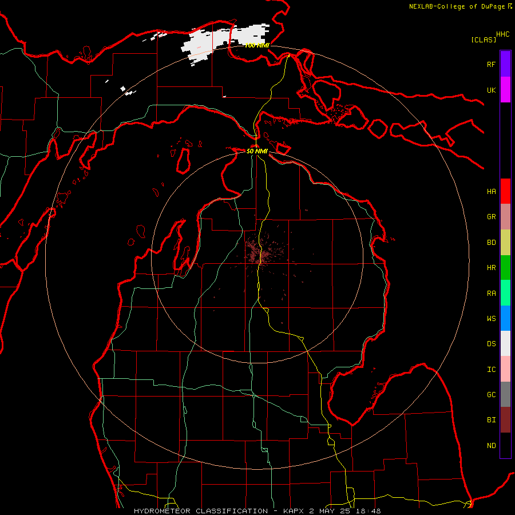Select the IC light pink legend swatch
The image size is (515, 515).
[x=505, y=369]
